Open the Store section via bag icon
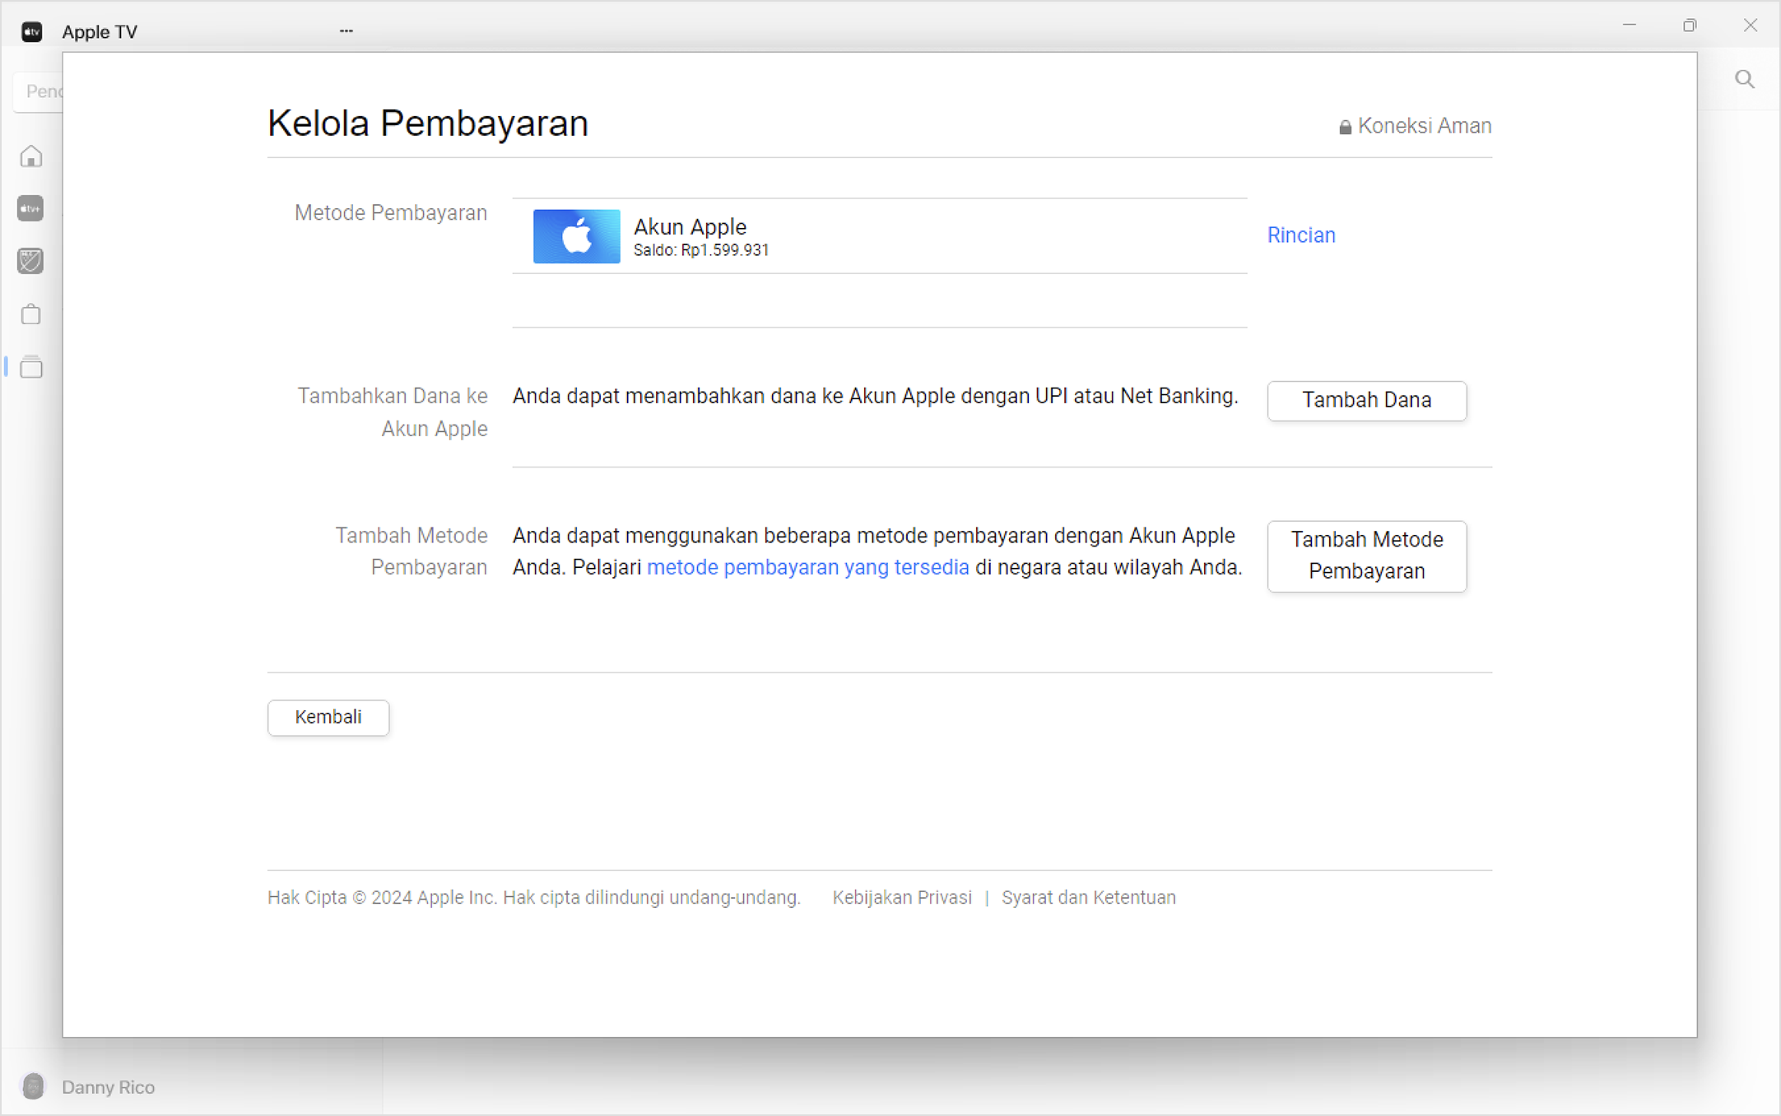Image resolution: width=1781 pixels, height=1116 pixels. [x=30, y=314]
